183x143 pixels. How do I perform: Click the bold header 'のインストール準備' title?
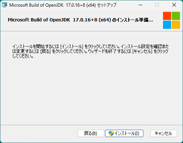point(132,20)
